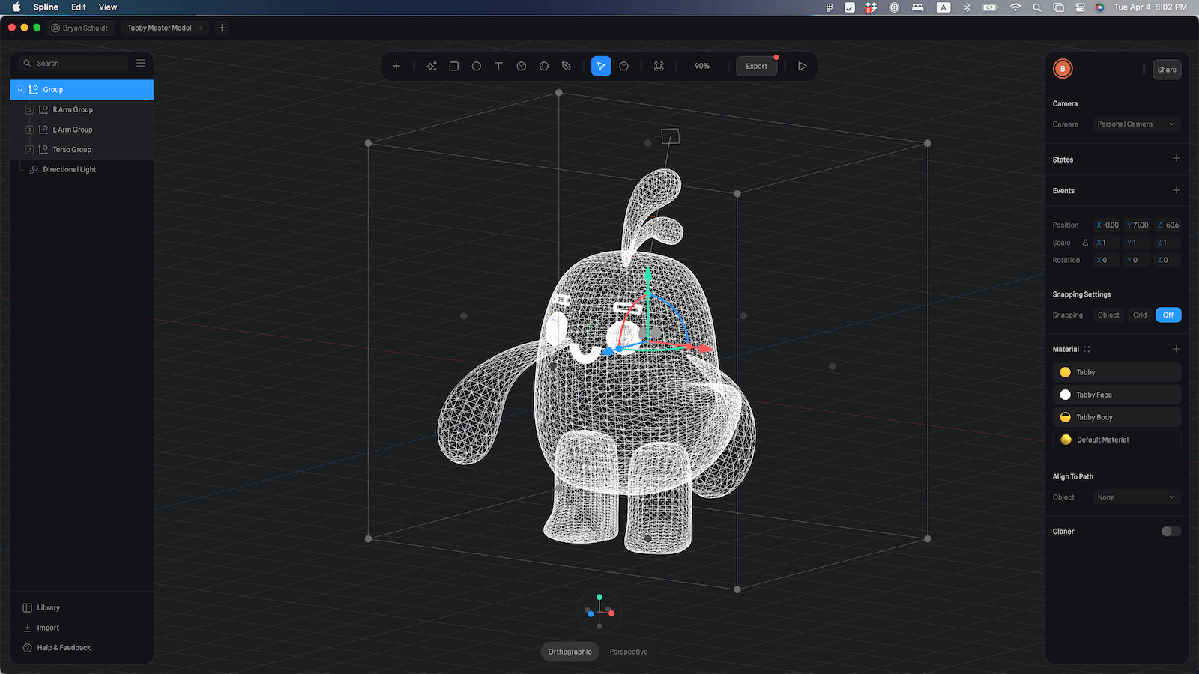
Task: Click the Directional Light layer icon
Action: pyautogui.click(x=33, y=169)
